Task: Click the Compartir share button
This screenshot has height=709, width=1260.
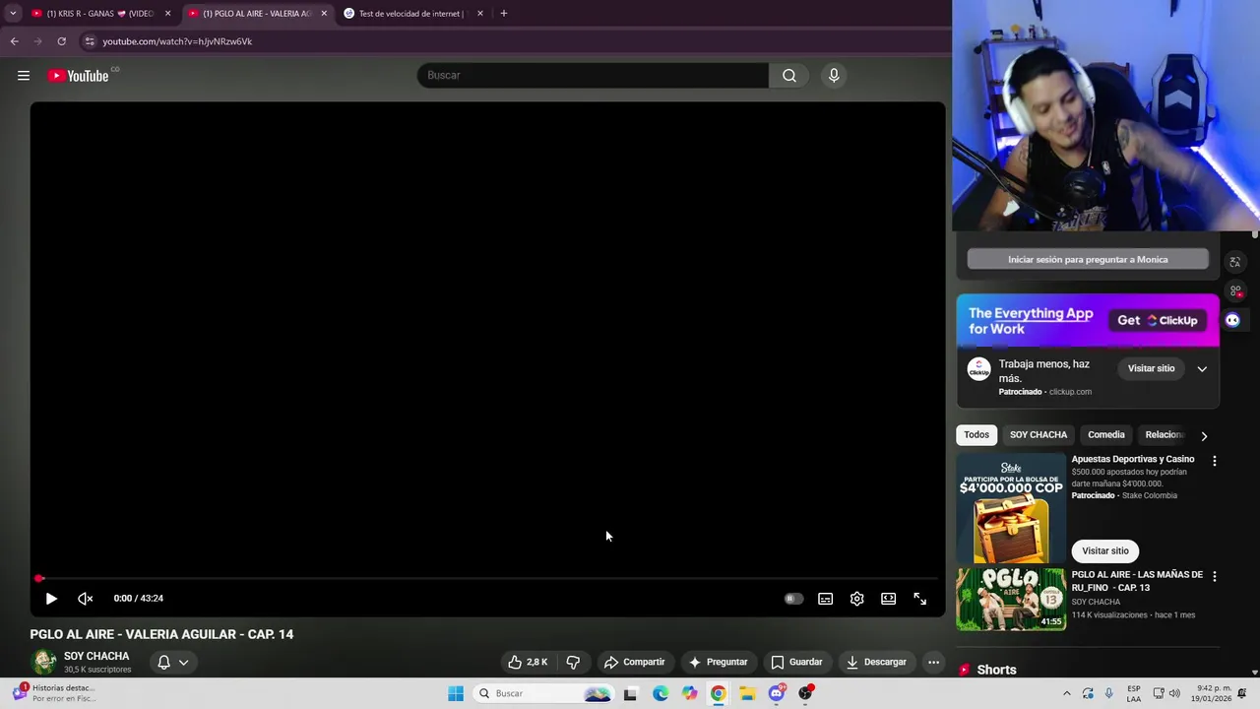Action: pos(634,662)
